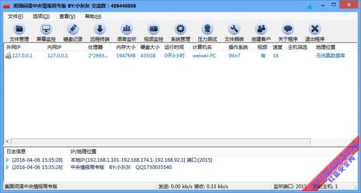Click the 监听端口: 2015 status bar entry
The width and height of the screenshot is (361, 193).
click(x=290, y=186)
